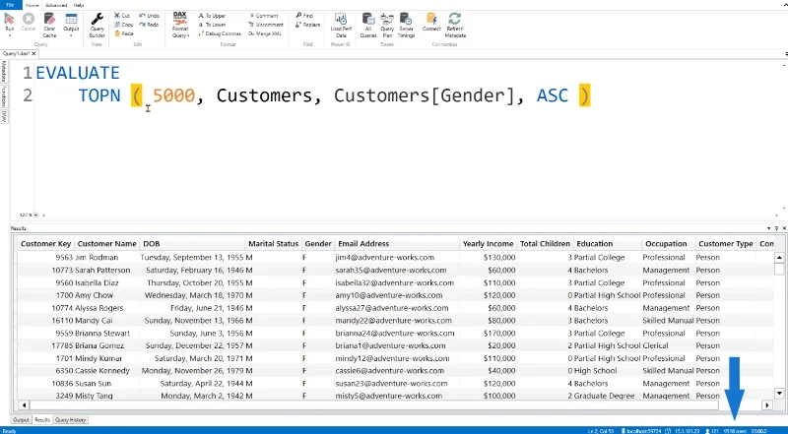Screen dimensions: 788x434
Task: Expand the Run button dropdown arrow
Action: [9, 35]
